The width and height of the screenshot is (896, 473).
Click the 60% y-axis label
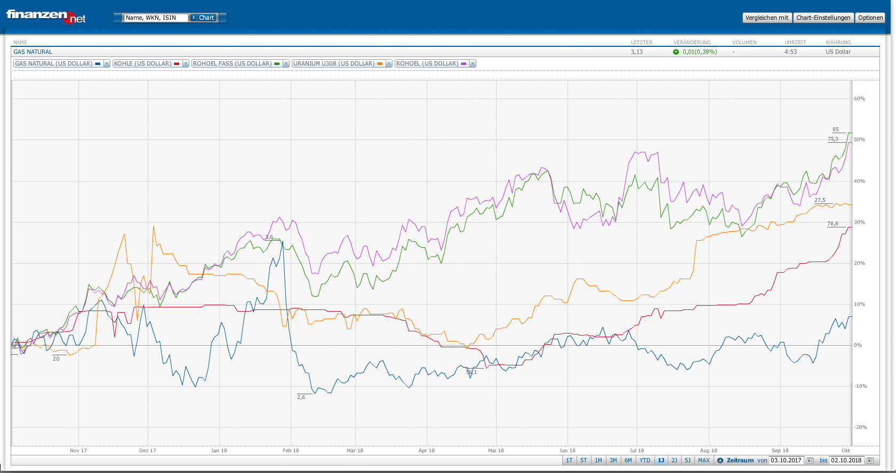[859, 99]
